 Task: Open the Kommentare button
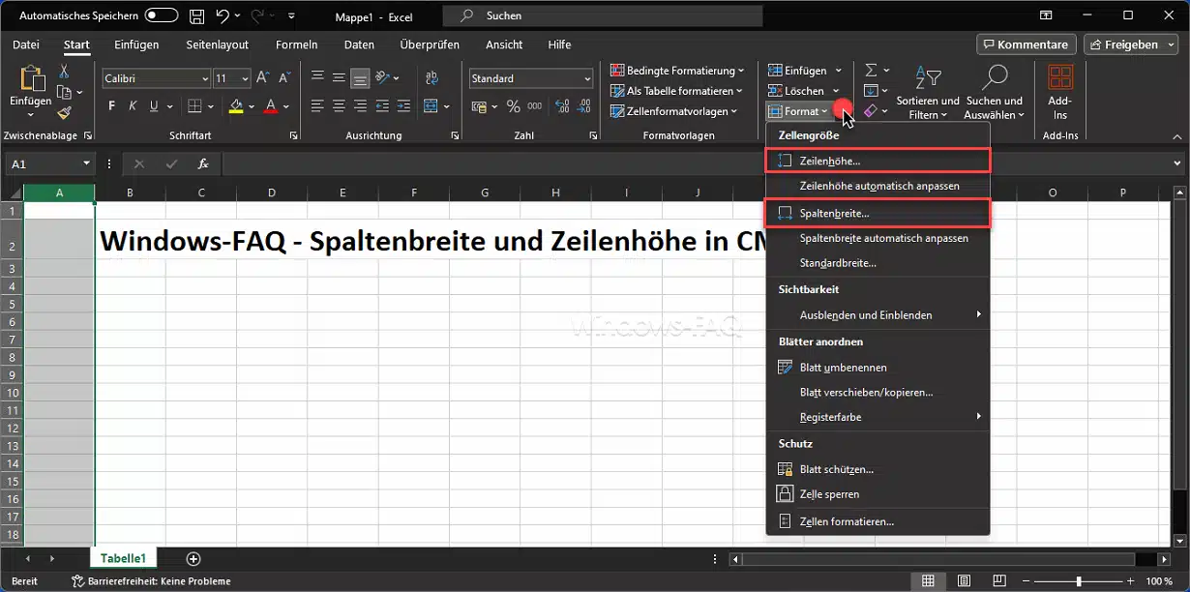(x=1026, y=44)
